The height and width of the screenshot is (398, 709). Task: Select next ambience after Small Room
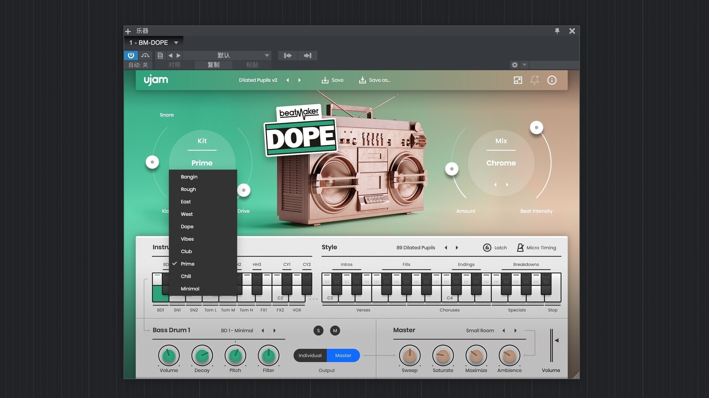pyautogui.click(x=516, y=331)
